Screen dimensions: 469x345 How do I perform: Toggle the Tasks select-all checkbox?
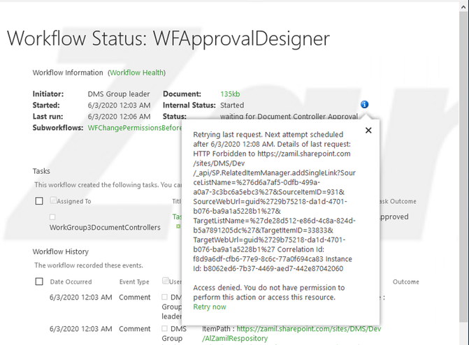click(39, 201)
